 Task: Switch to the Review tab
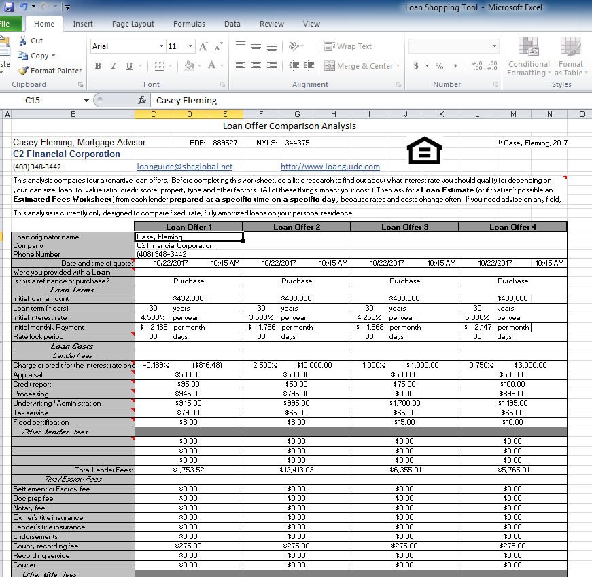click(271, 24)
